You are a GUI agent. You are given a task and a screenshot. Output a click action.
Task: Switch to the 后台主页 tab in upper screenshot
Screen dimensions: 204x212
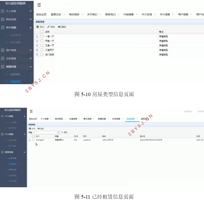(x=41, y=15)
